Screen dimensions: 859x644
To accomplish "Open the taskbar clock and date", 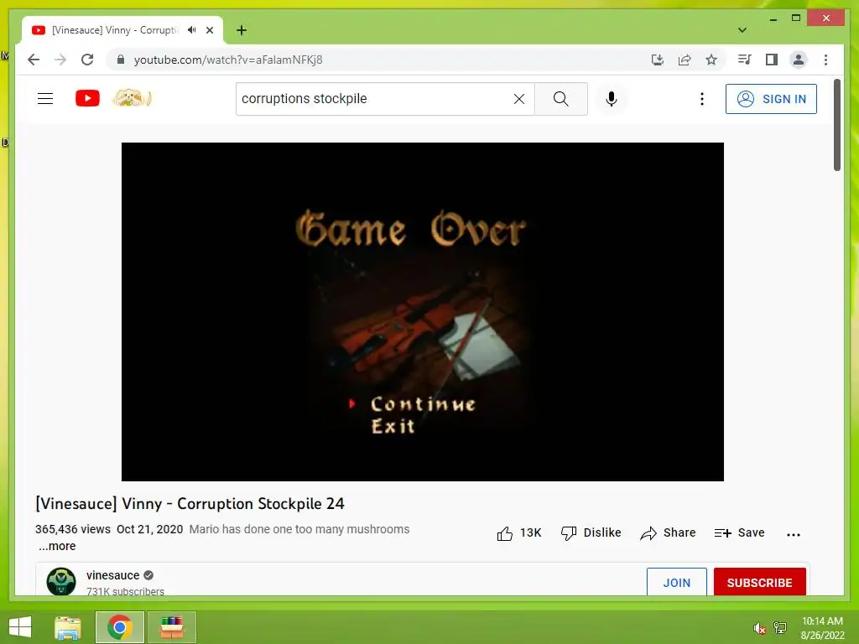I will point(823,628).
